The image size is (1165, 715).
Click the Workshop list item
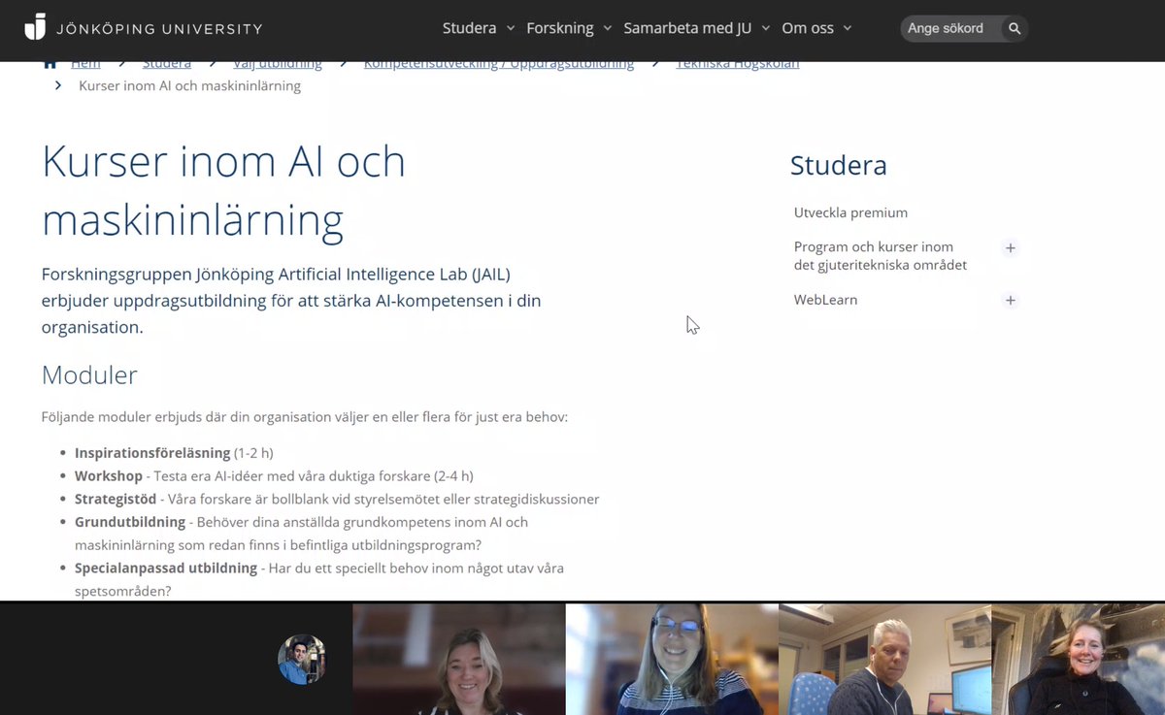click(274, 476)
